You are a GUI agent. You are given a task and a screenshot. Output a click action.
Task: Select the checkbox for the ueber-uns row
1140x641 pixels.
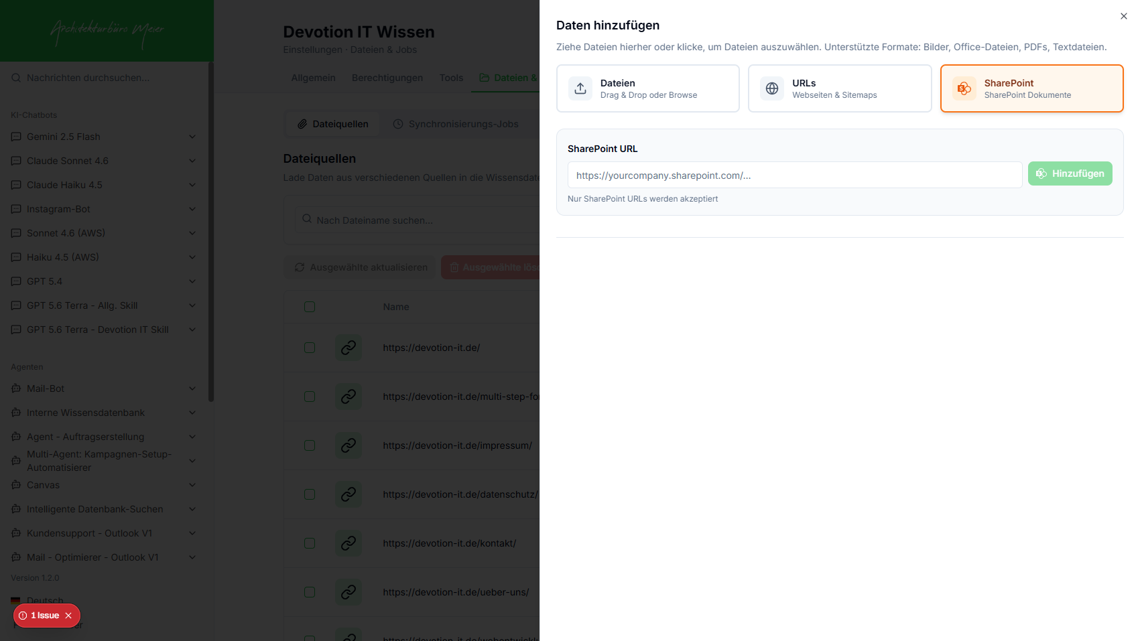(x=310, y=592)
